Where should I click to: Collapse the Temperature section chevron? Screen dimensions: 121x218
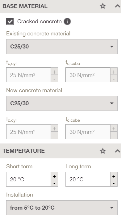point(117,151)
